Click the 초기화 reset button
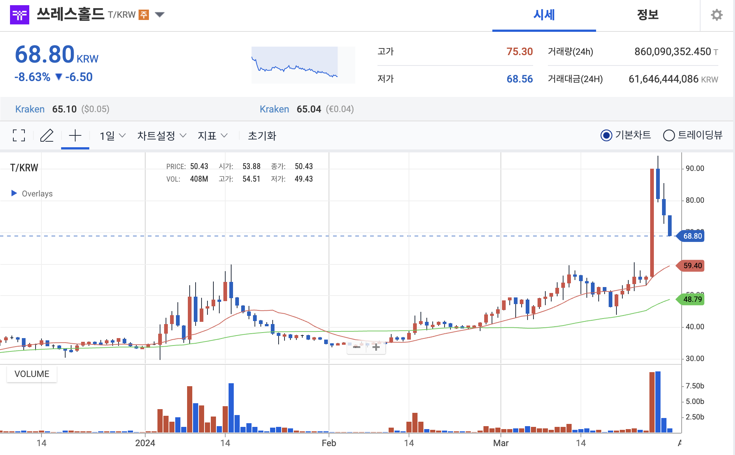This screenshot has height=455, width=735. click(262, 136)
